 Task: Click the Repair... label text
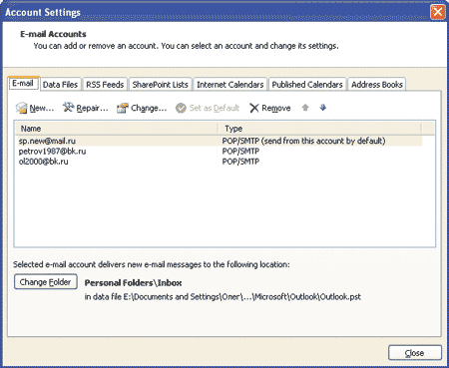tap(92, 108)
